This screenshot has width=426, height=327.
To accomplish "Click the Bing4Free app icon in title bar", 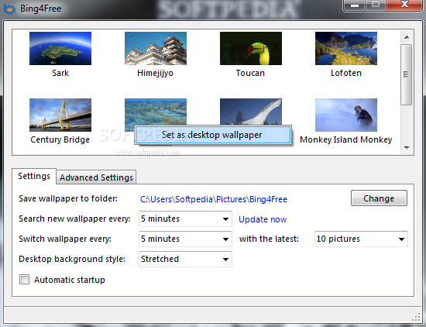I will [x=9, y=9].
